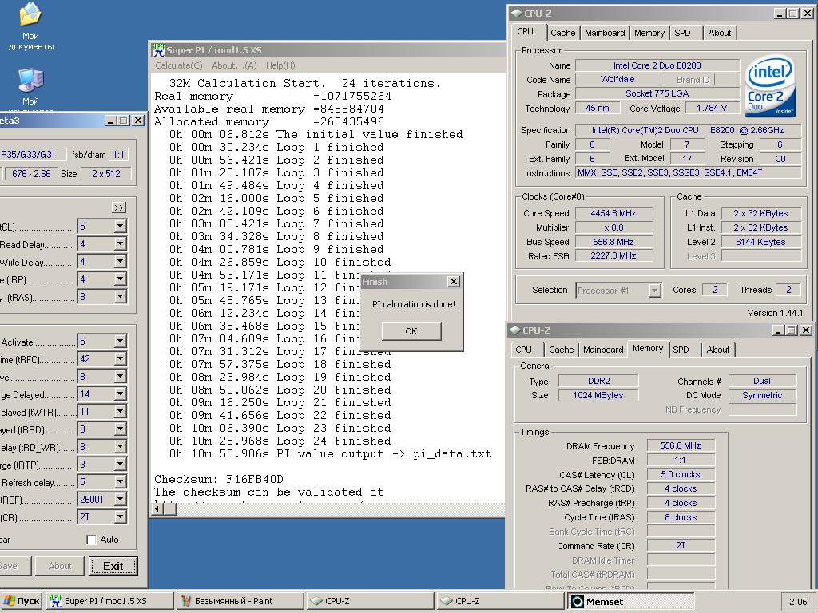
Task: Open the My Computer desktop icon
Action: coord(31,86)
